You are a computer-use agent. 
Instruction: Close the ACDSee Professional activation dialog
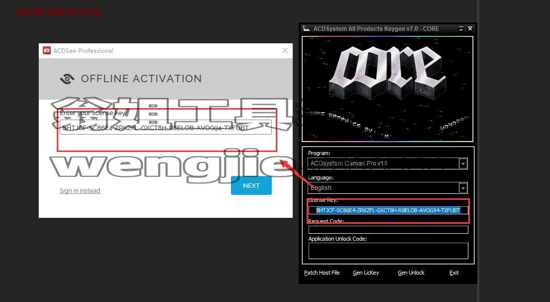coord(285,50)
